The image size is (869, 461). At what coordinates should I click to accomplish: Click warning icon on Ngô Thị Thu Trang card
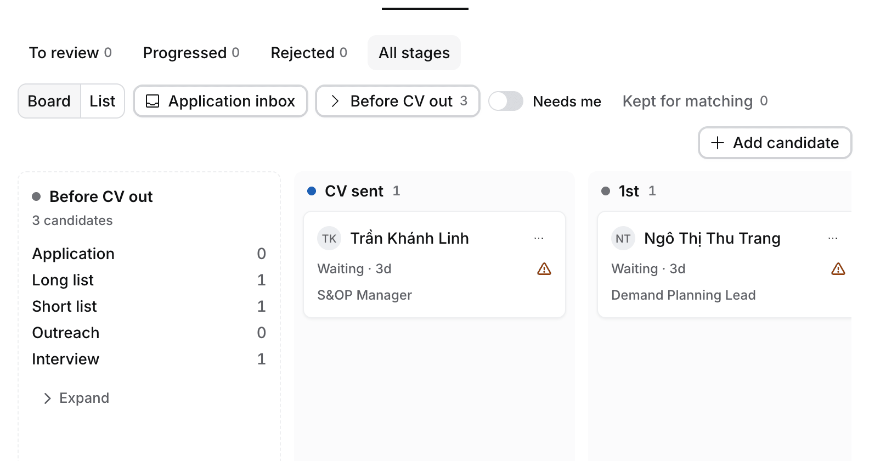tap(838, 269)
